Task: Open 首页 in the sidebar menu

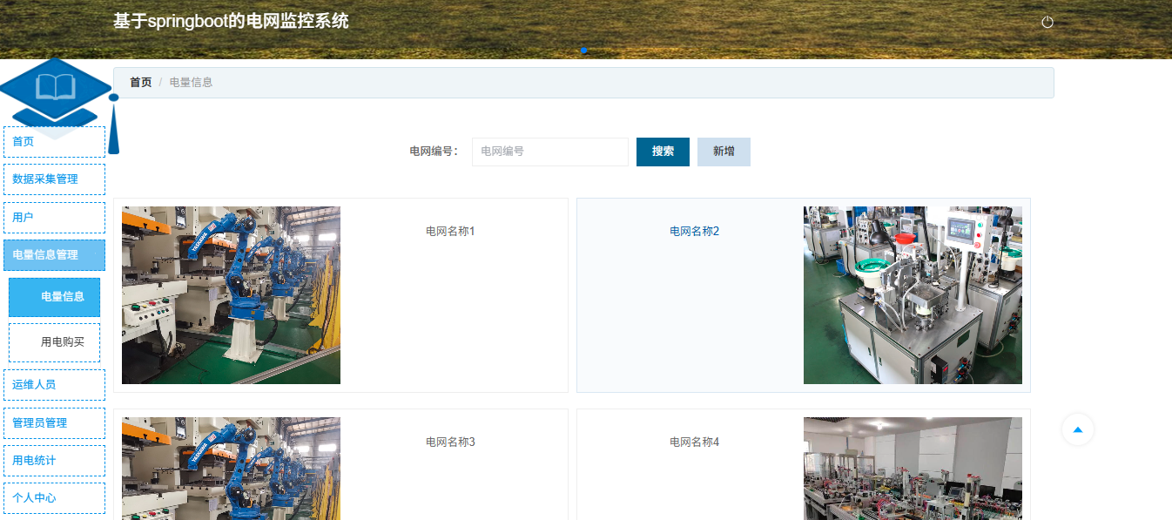Action: point(54,142)
